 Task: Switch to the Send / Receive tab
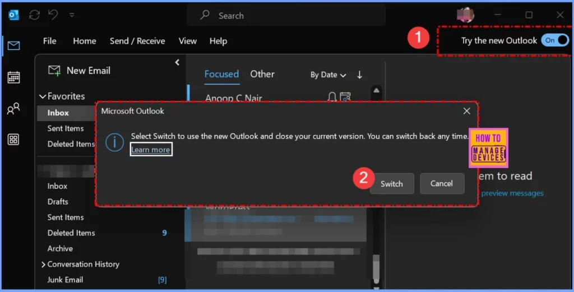coord(137,41)
